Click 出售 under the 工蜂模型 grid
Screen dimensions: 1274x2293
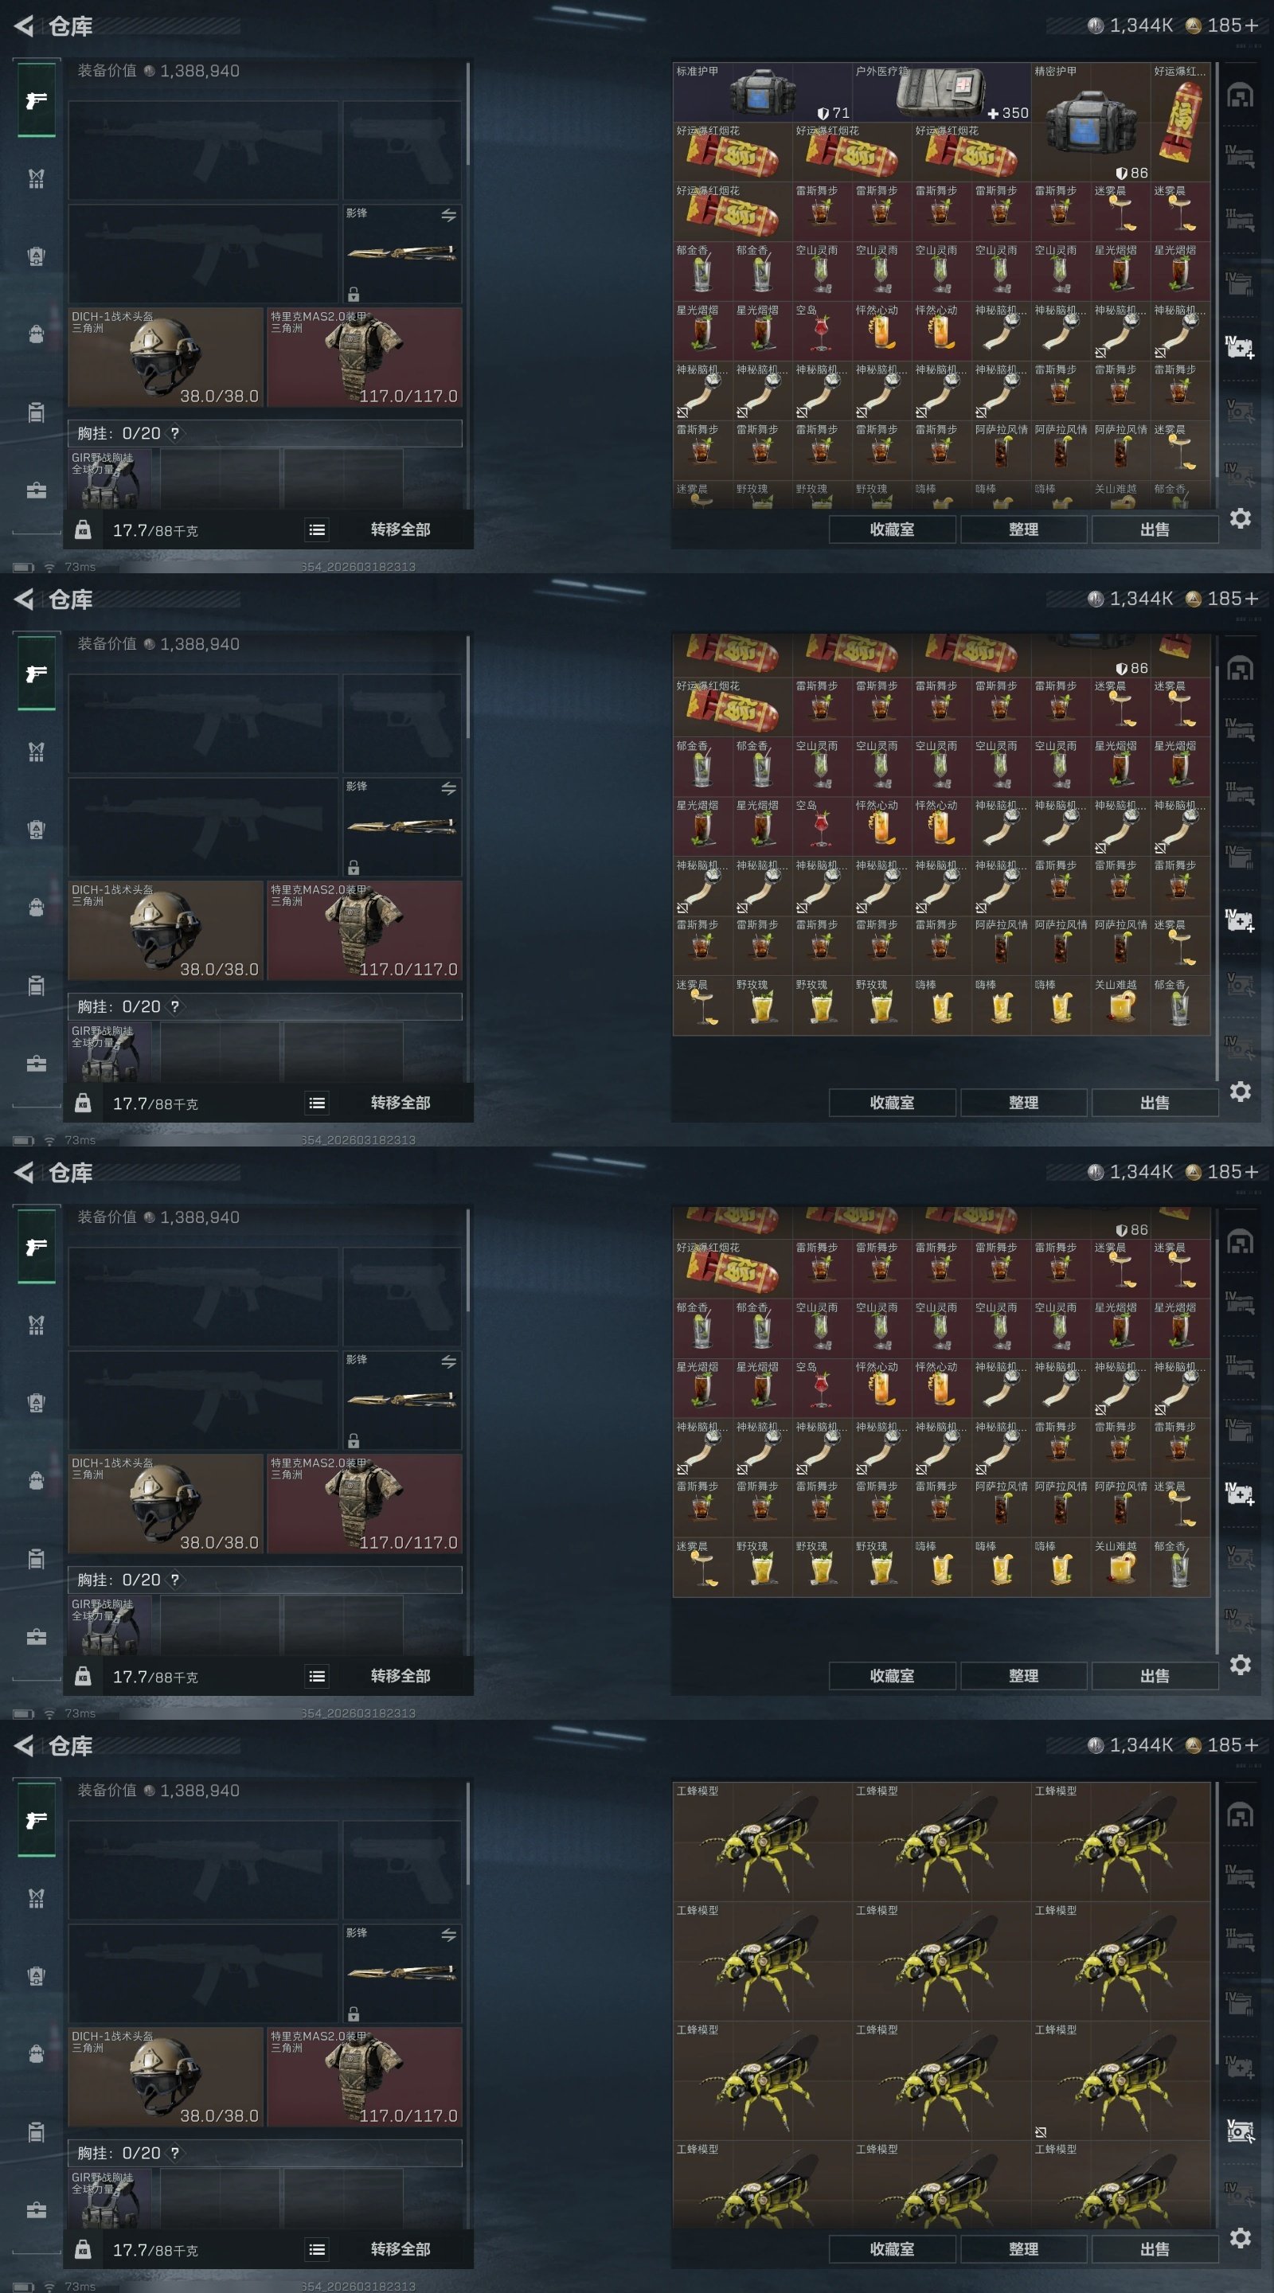pyautogui.click(x=1154, y=2248)
